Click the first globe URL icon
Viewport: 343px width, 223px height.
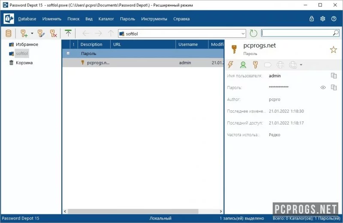coord(280,65)
